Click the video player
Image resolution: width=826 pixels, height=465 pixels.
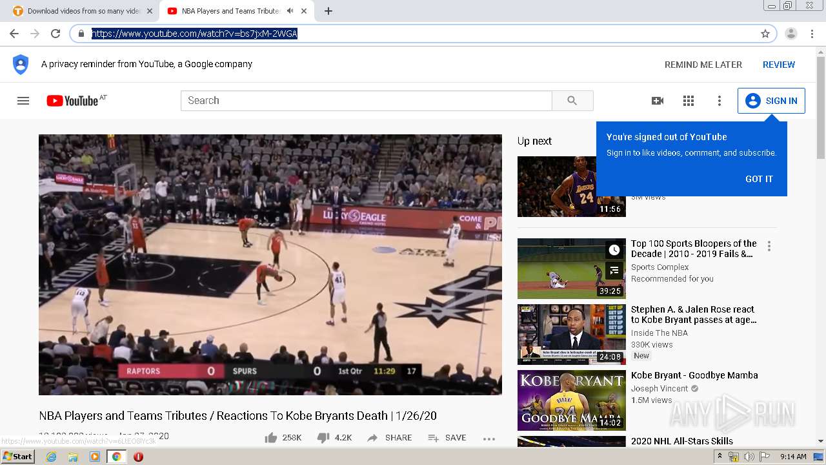tap(270, 265)
